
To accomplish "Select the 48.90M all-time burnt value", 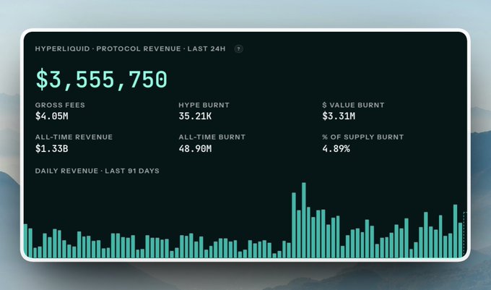I will pos(195,148).
